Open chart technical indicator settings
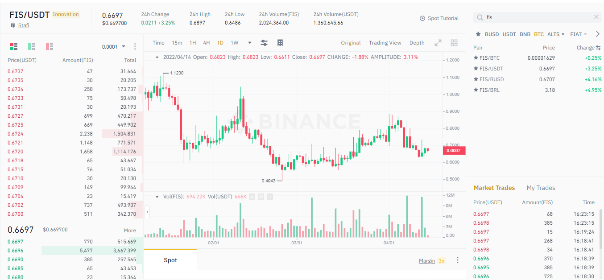 [264, 43]
